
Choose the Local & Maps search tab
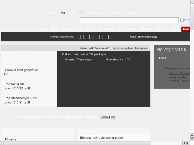tap(94, 13)
